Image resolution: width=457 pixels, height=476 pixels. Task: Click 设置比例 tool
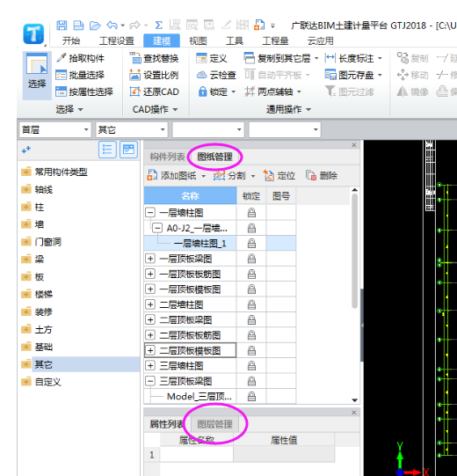coord(154,75)
